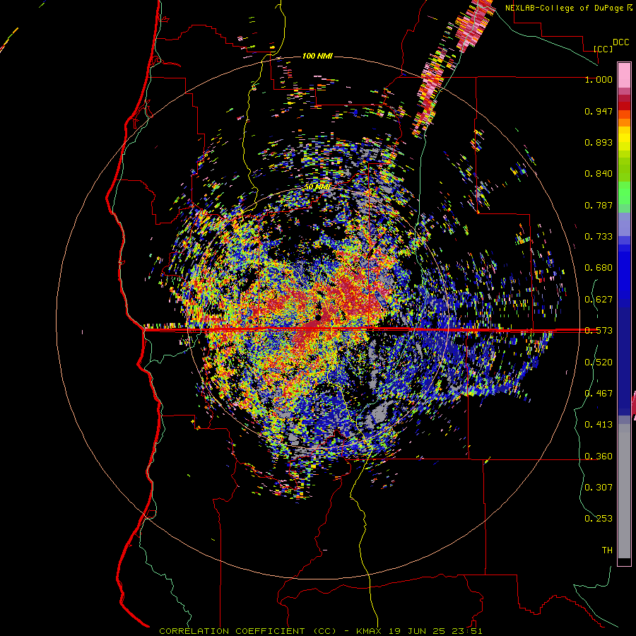Select the 50 NMI range ring label

(x=317, y=187)
